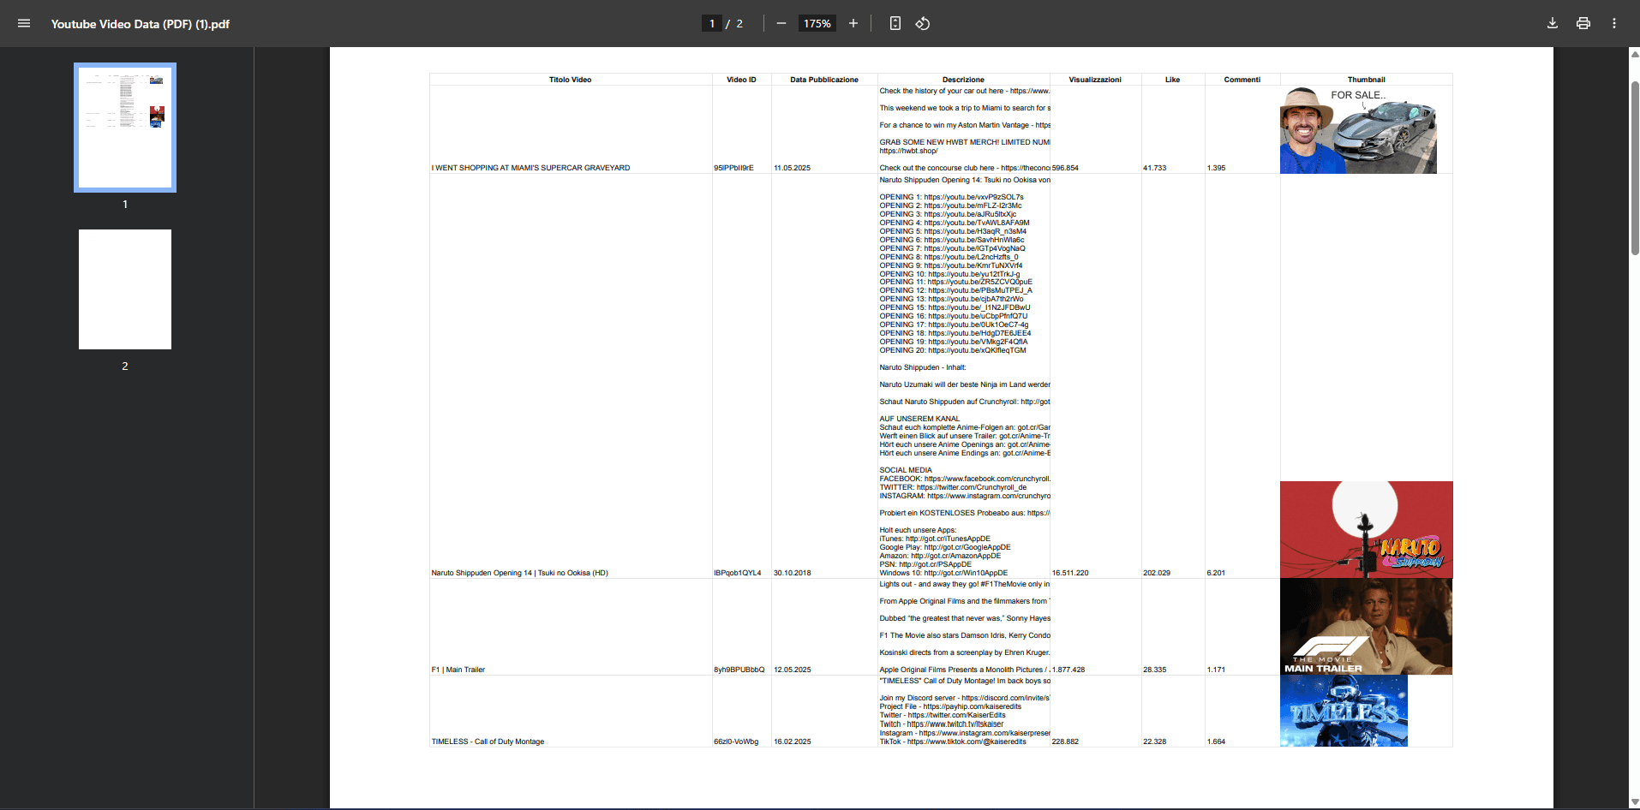Click the F1 Main Trailer thumbnail image
This screenshot has width=1640, height=810.
1366,627
